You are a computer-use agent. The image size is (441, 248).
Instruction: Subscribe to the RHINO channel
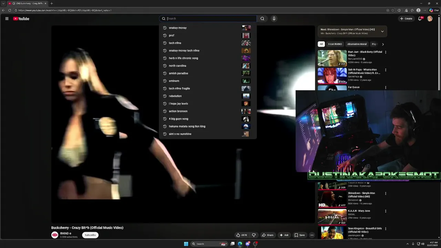(90, 235)
